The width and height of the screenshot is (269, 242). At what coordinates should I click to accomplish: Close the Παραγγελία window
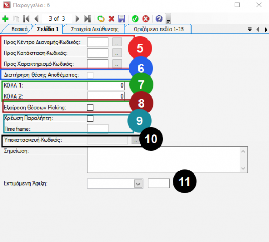(x=259, y=5)
